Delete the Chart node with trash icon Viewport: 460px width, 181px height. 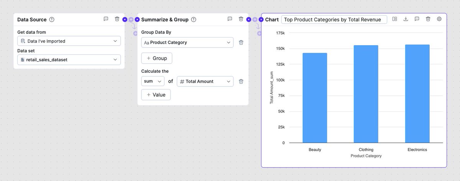tap(428, 19)
